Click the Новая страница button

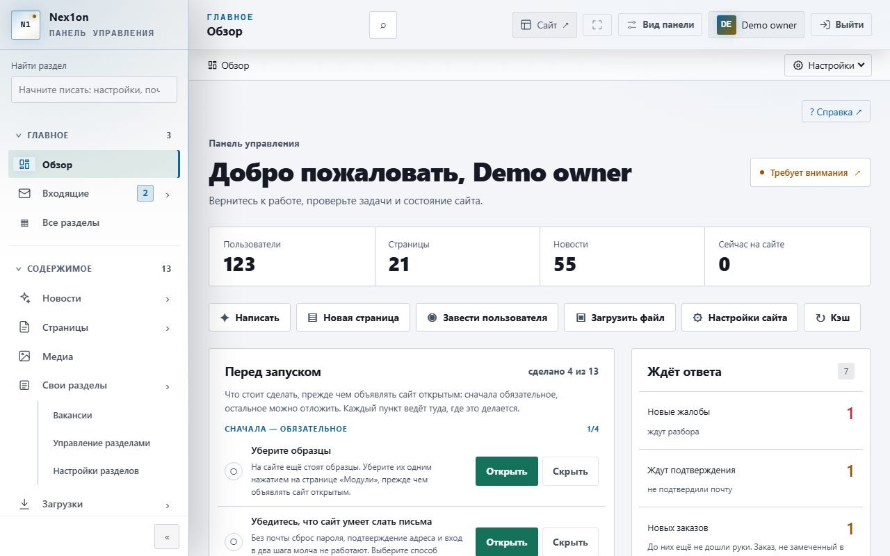click(x=353, y=317)
